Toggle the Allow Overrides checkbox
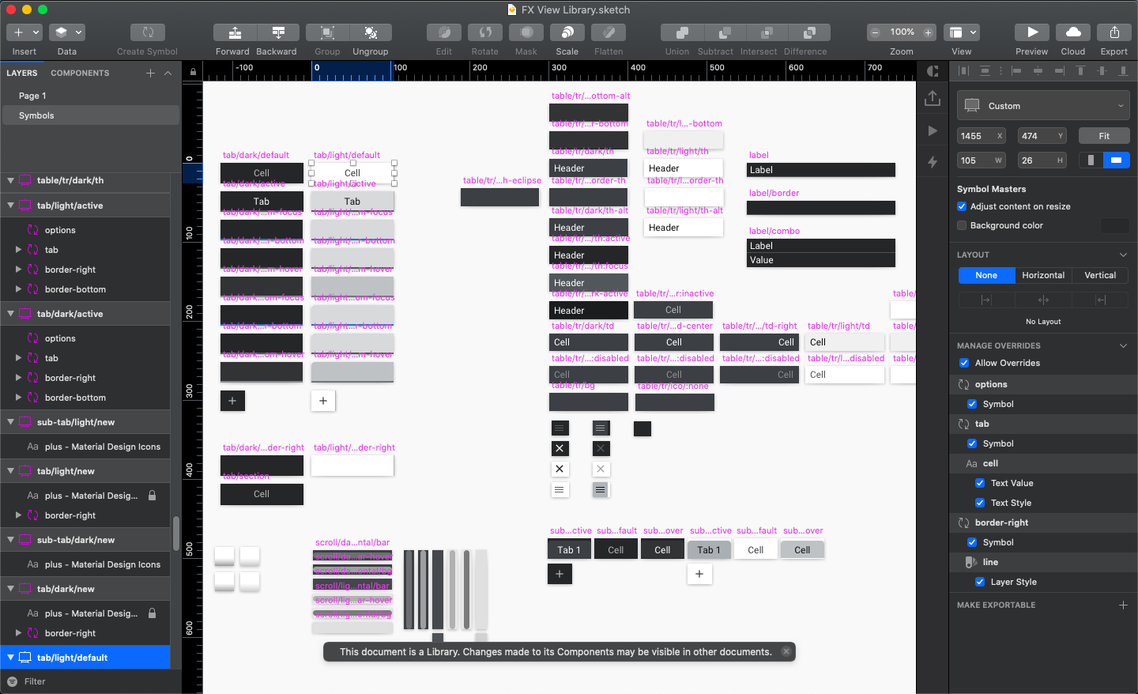The width and height of the screenshot is (1138, 694). tap(964, 363)
